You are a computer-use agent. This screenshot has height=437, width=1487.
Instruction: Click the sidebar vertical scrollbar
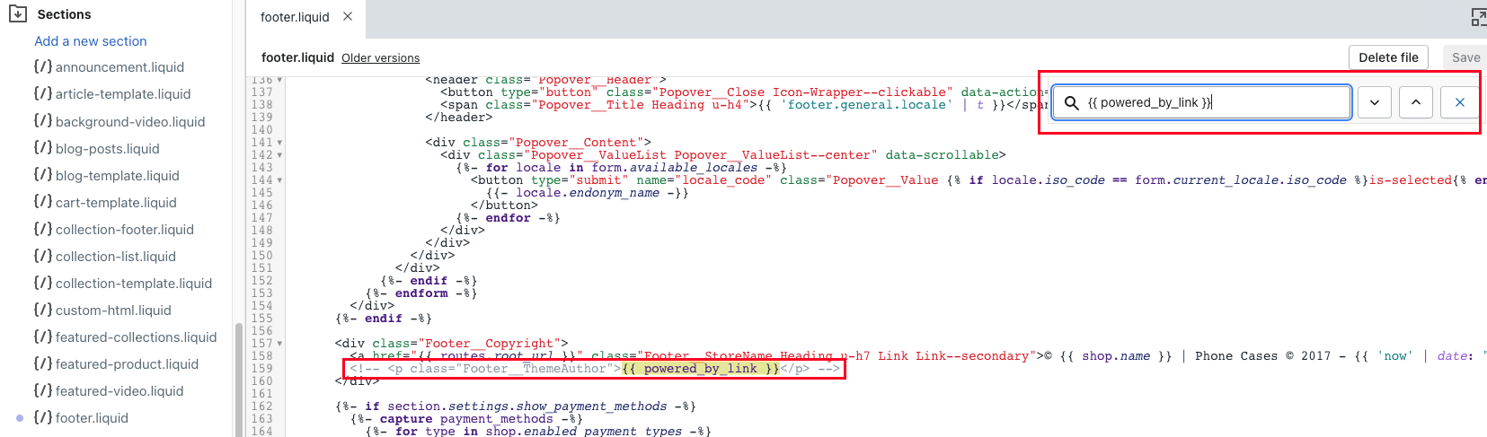[239, 380]
